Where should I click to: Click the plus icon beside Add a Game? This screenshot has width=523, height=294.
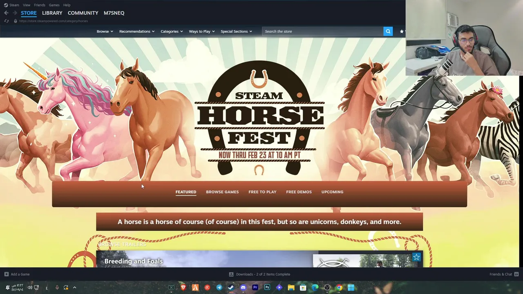(x=6, y=274)
